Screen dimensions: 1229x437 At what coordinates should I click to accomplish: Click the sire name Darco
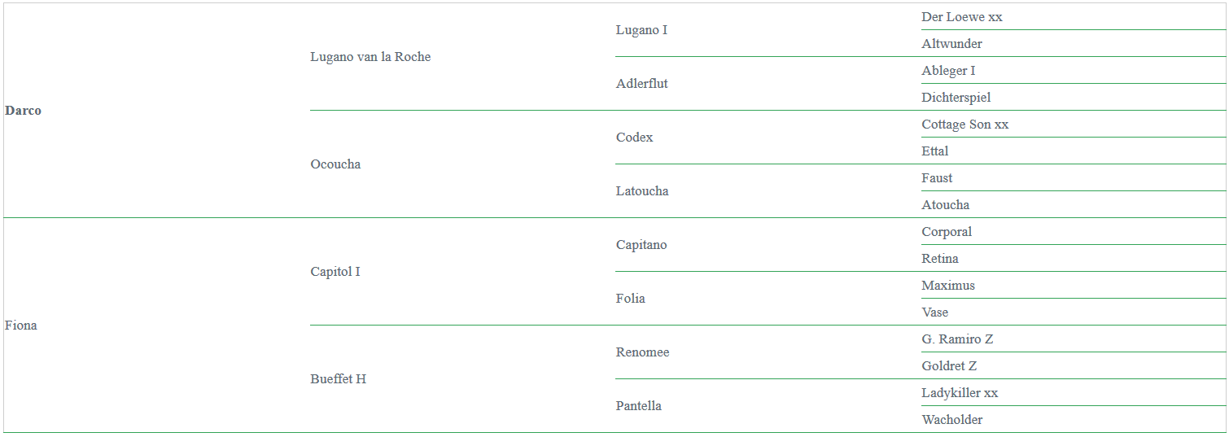(x=23, y=111)
